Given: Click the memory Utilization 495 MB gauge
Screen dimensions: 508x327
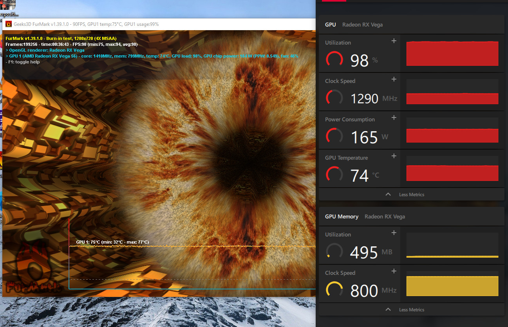Looking at the screenshot, I should [x=334, y=251].
